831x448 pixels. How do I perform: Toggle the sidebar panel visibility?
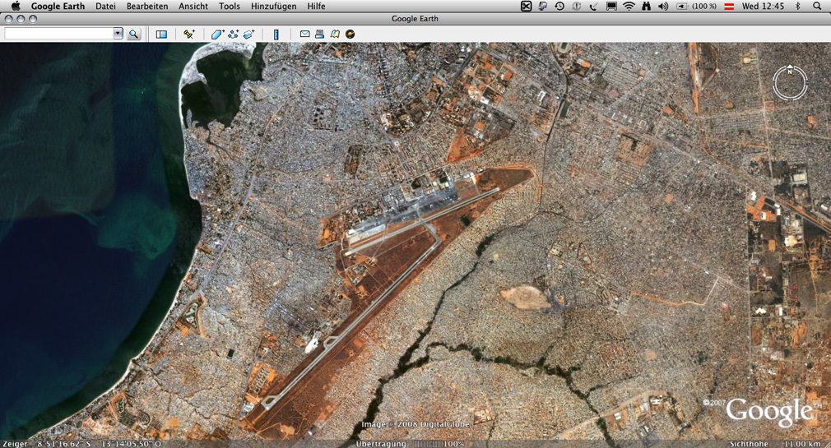[161, 35]
